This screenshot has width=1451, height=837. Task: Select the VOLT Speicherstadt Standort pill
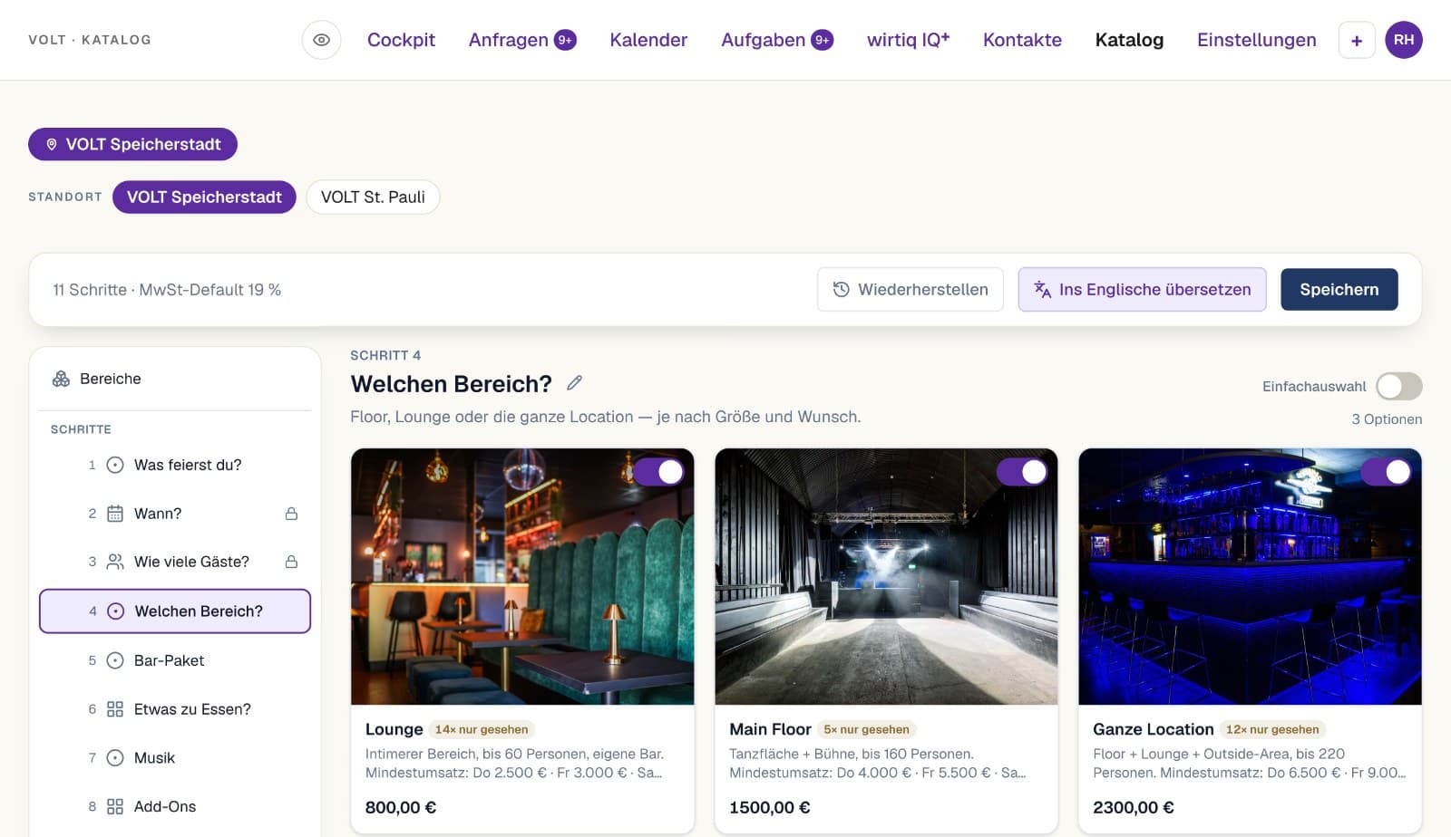pyautogui.click(x=204, y=197)
